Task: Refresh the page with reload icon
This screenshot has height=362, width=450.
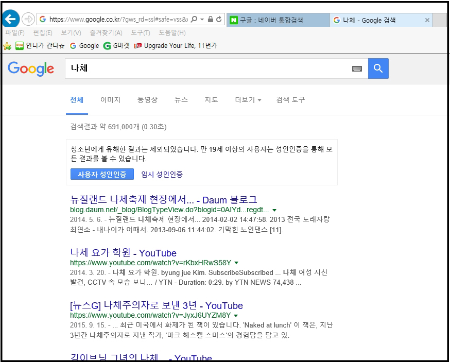Action: tap(219, 19)
